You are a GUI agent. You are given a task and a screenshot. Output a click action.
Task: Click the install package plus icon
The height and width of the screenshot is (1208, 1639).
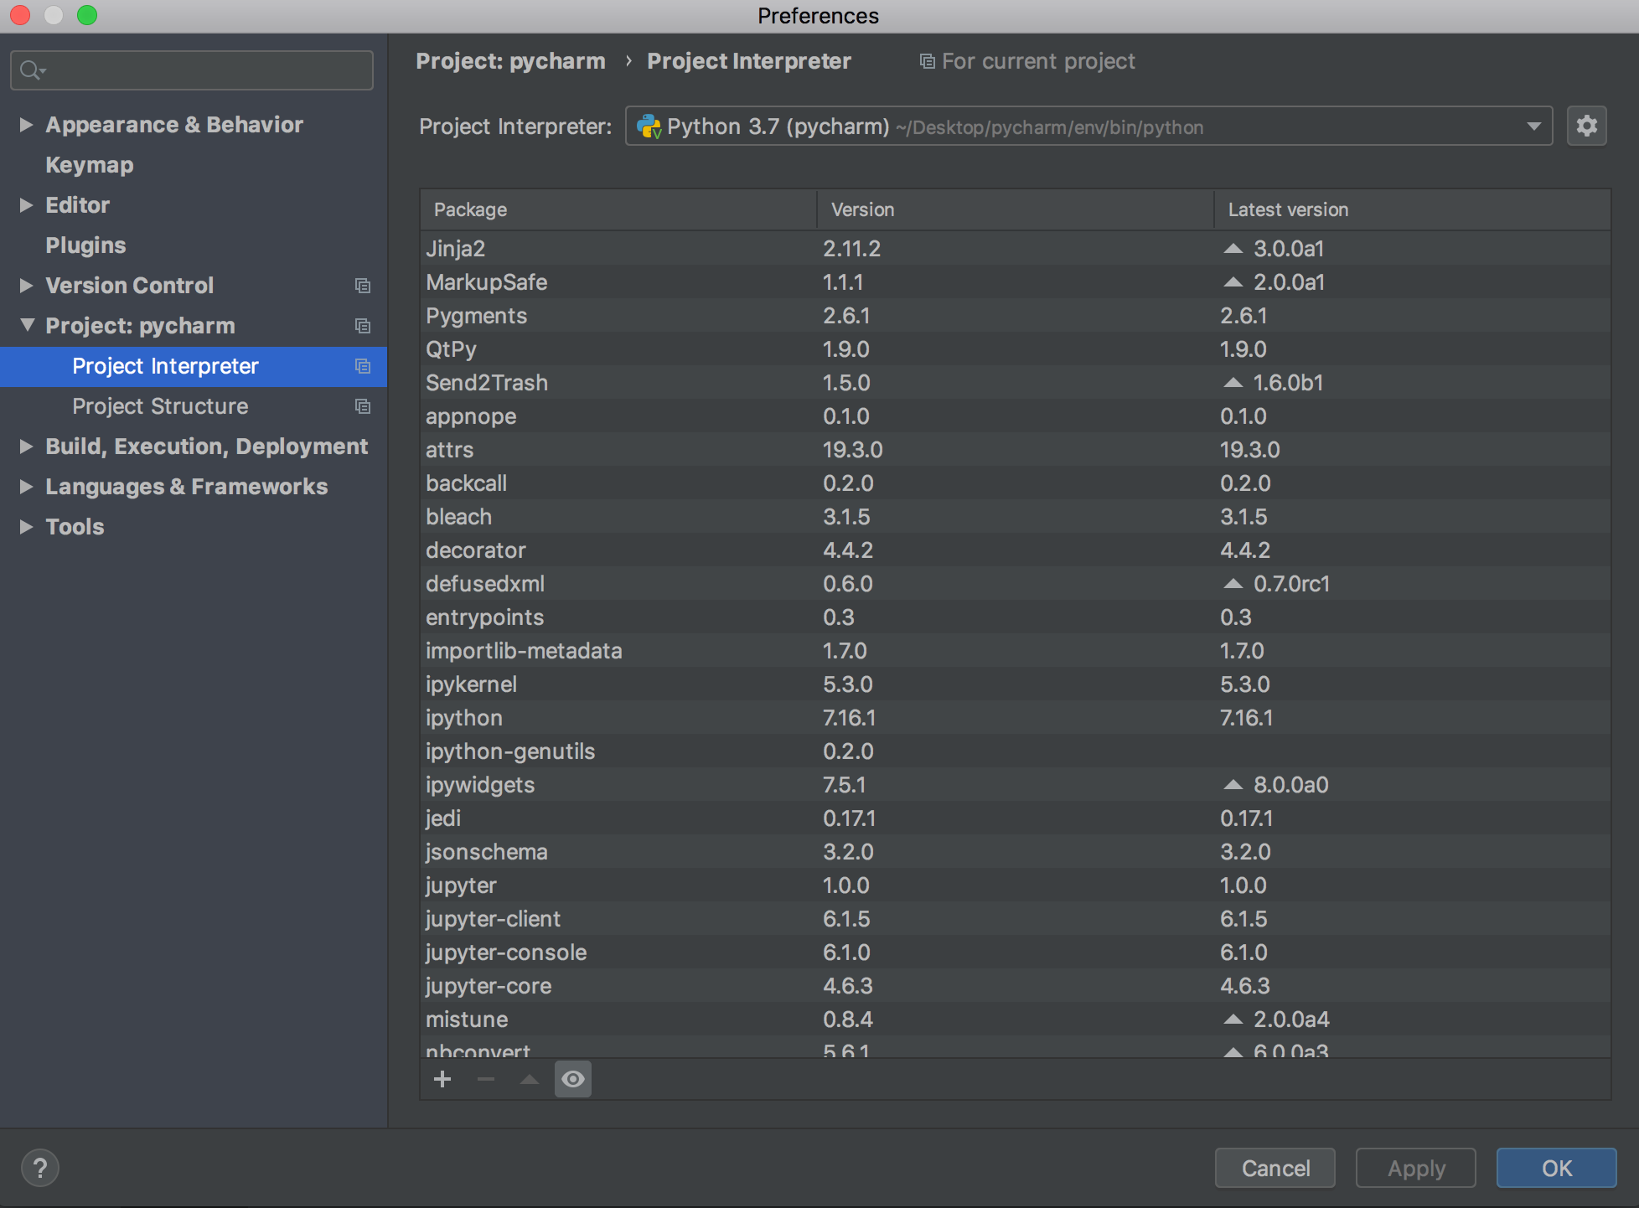point(442,1079)
